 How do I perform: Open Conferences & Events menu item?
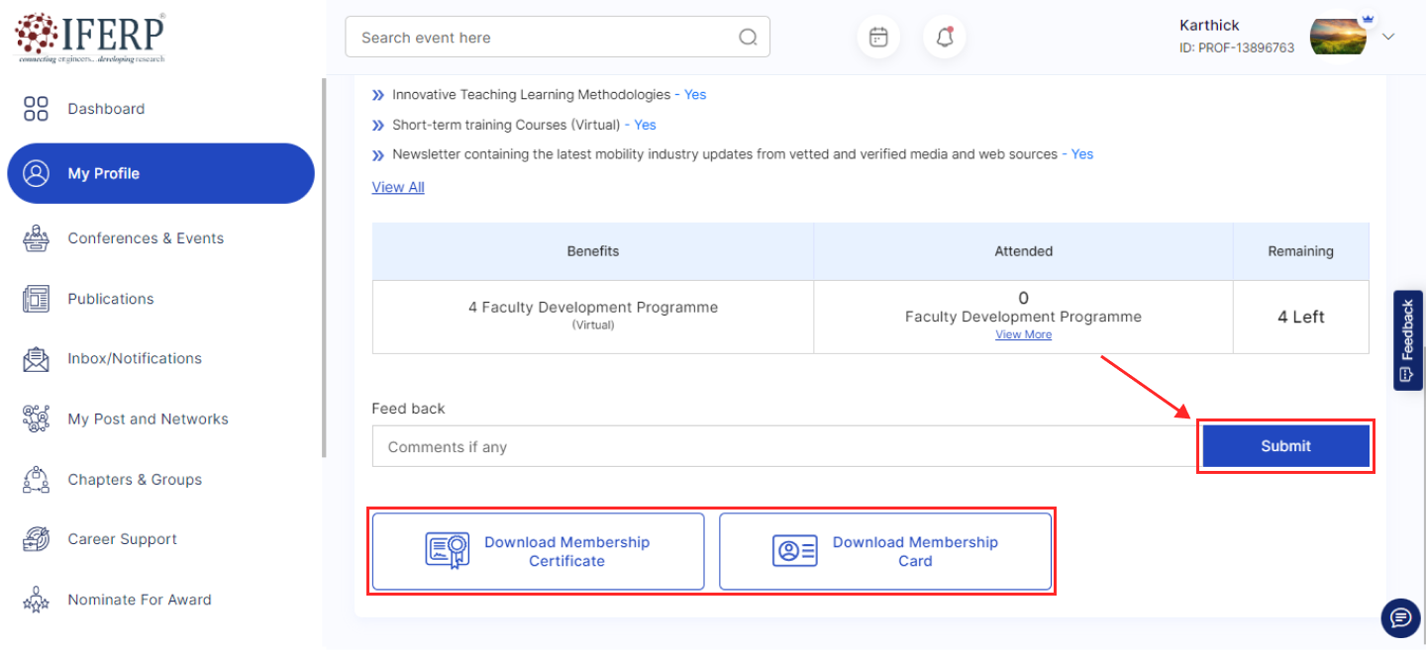click(x=146, y=238)
